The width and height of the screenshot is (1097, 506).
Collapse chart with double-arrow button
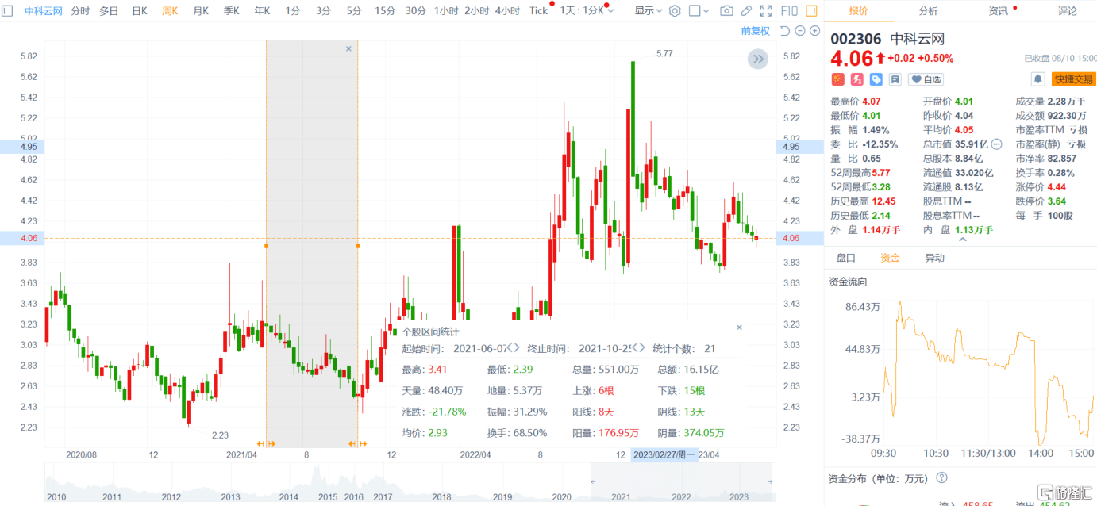pyautogui.click(x=758, y=59)
